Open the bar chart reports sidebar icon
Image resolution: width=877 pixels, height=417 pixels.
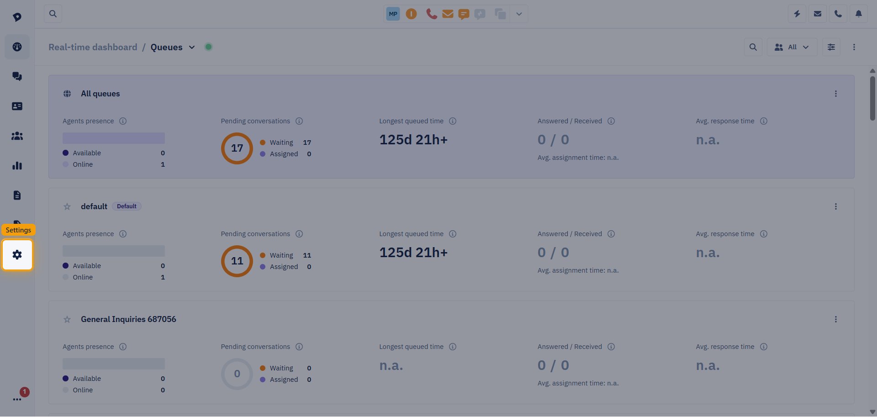click(x=17, y=165)
